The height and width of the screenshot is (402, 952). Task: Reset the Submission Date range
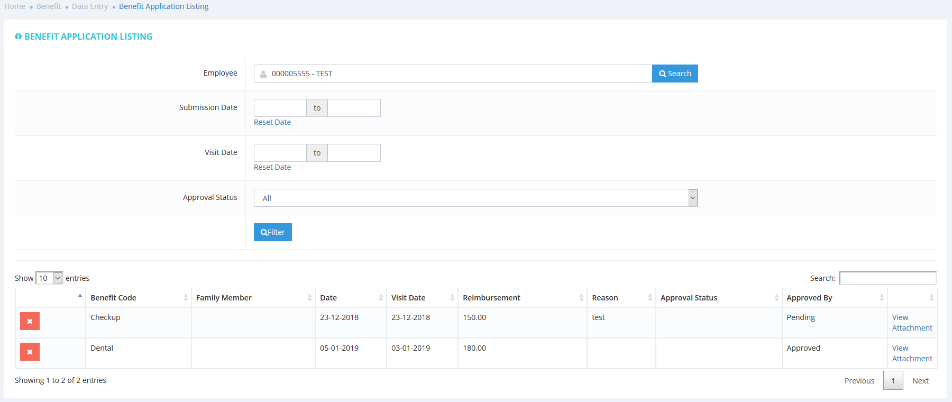coord(272,122)
